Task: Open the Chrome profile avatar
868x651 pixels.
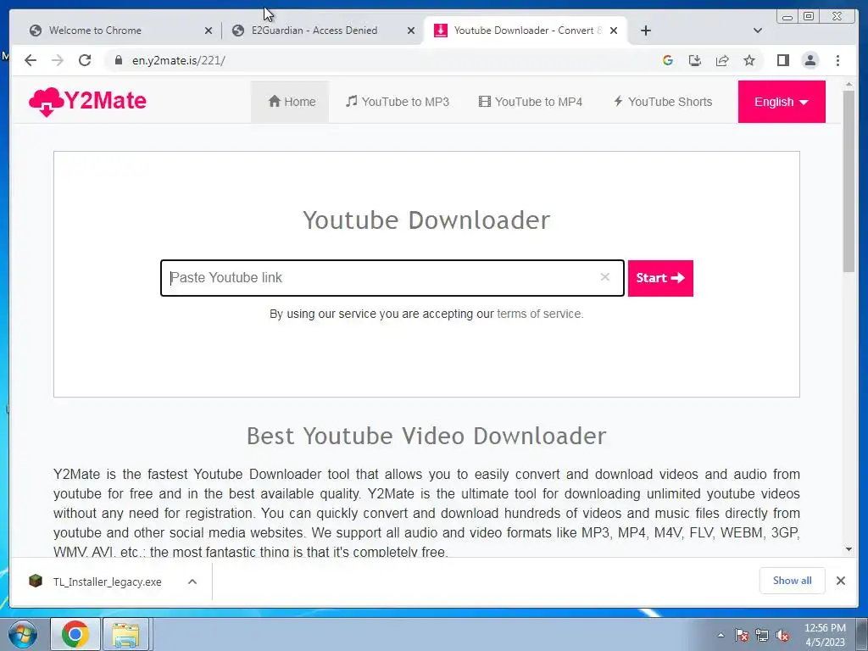Action: (x=810, y=60)
